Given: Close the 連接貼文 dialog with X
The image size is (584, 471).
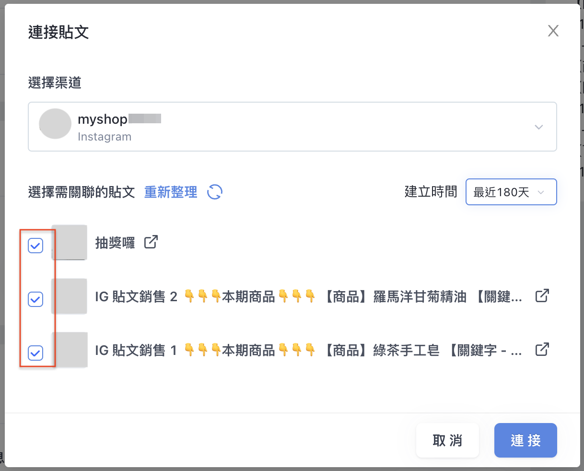Looking at the screenshot, I should [553, 31].
